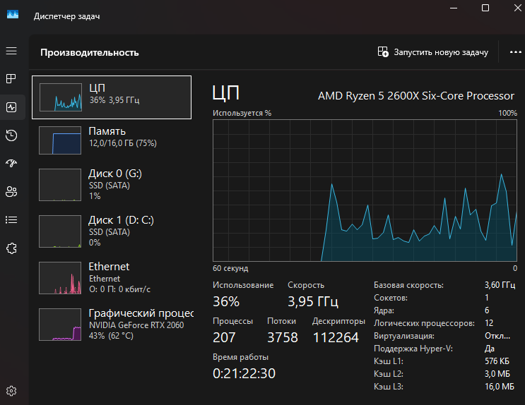Select the ЦП (CPU) performance item
The width and height of the screenshot is (525, 405).
[x=112, y=97]
